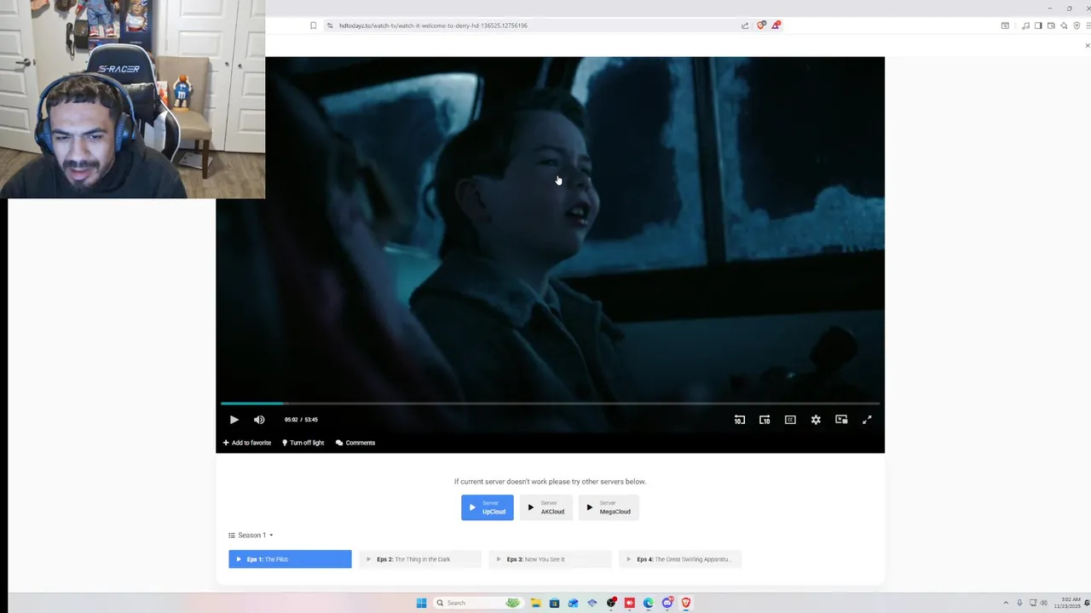Click the browser address bar URL
Screen dimensions: 1091x613
pos(433,26)
